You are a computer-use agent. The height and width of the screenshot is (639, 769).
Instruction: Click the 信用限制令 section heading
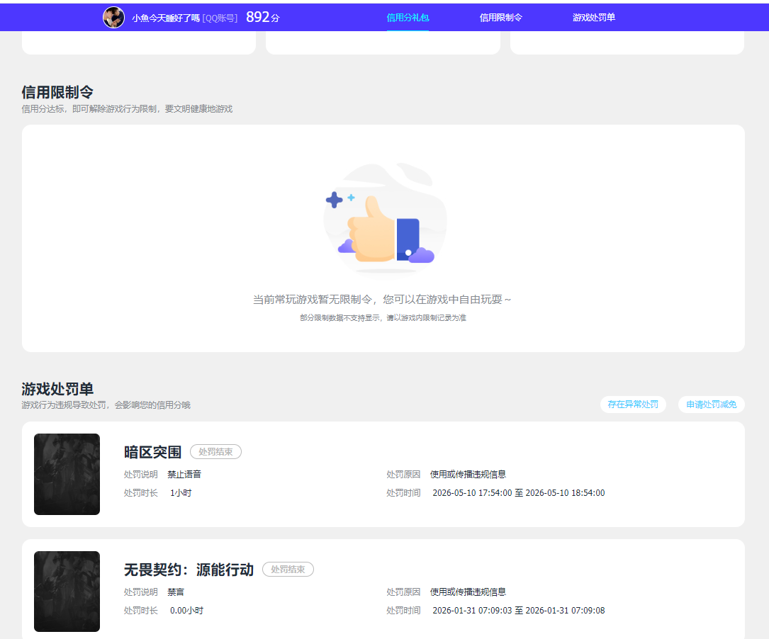coord(57,92)
